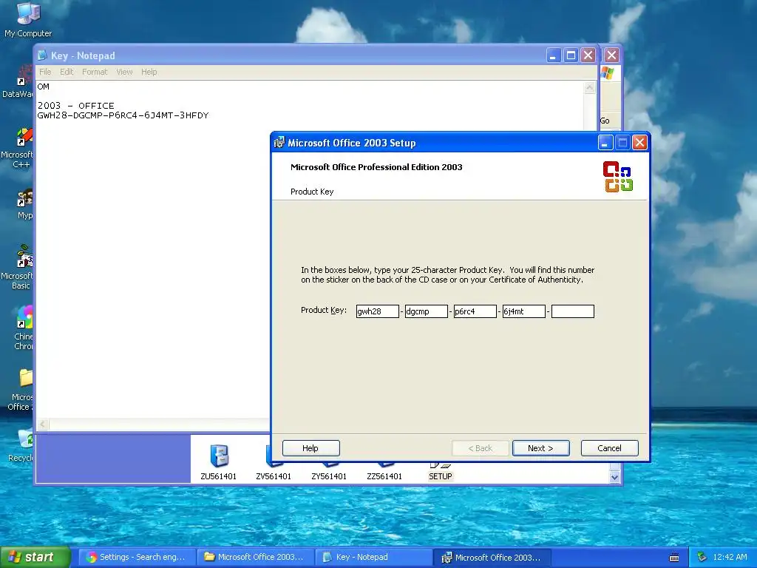This screenshot has width=757, height=568.
Task: Minimize the Office 2003 Setup dialog
Action: click(x=605, y=143)
